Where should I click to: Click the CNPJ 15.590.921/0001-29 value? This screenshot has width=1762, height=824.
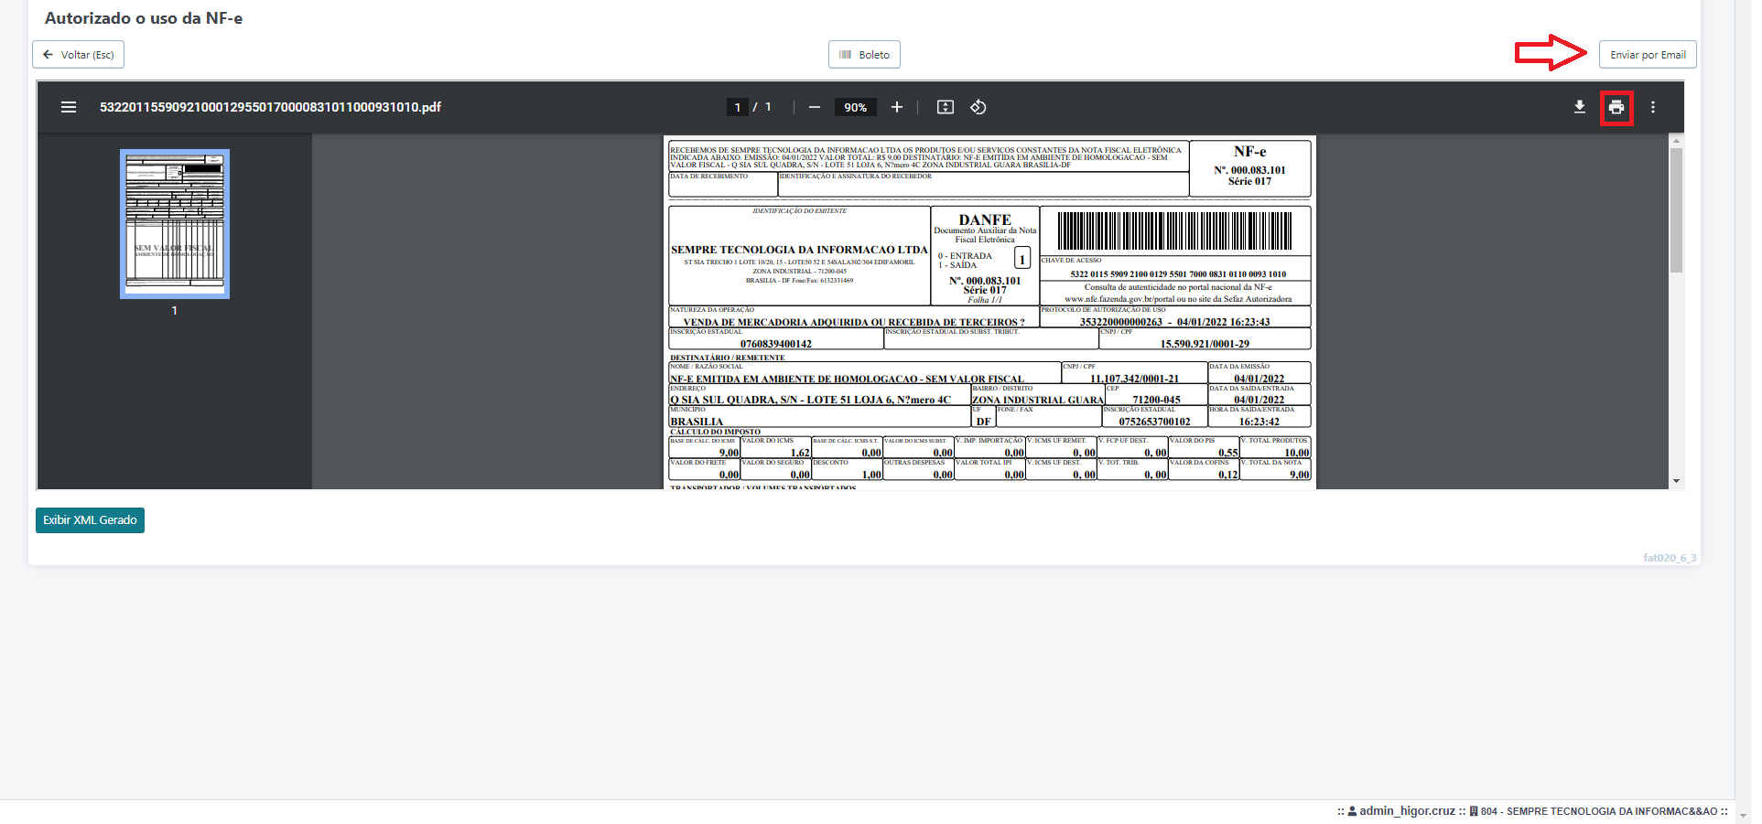point(1205,344)
